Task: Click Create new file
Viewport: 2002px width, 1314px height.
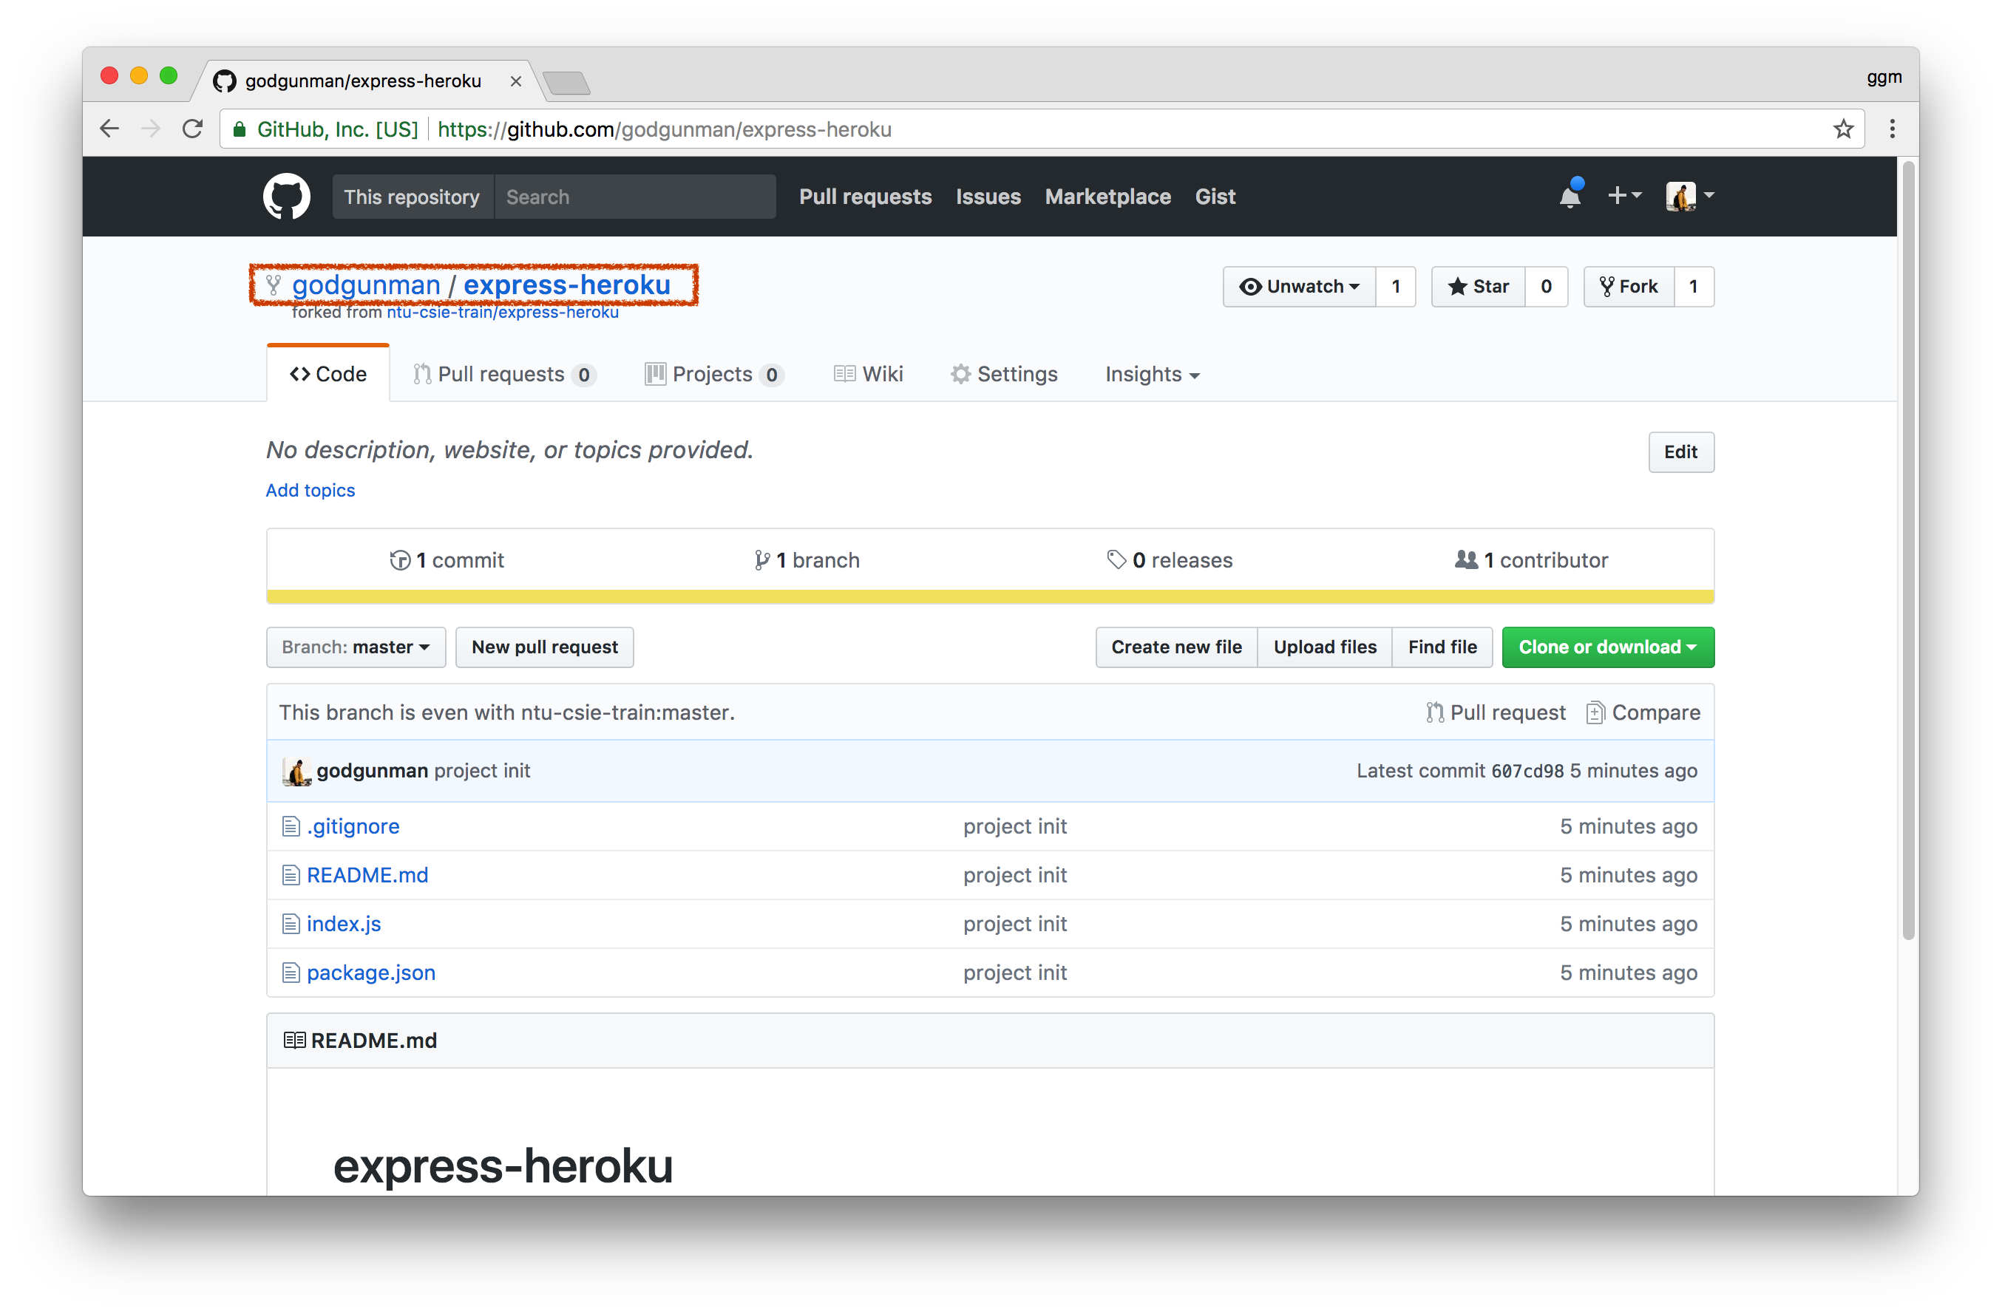Action: [1176, 647]
